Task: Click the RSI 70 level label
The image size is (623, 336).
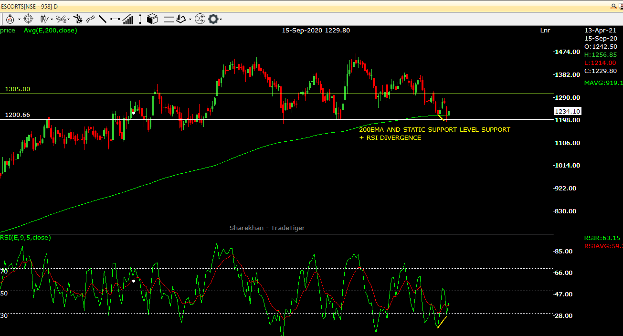Action: tap(4, 271)
